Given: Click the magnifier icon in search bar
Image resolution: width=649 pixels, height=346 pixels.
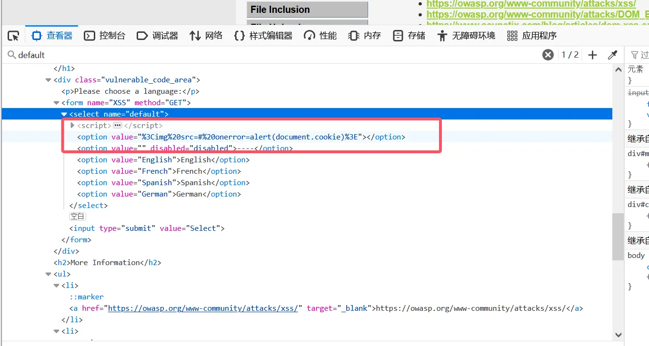Looking at the screenshot, I should (x=11, y=55).
